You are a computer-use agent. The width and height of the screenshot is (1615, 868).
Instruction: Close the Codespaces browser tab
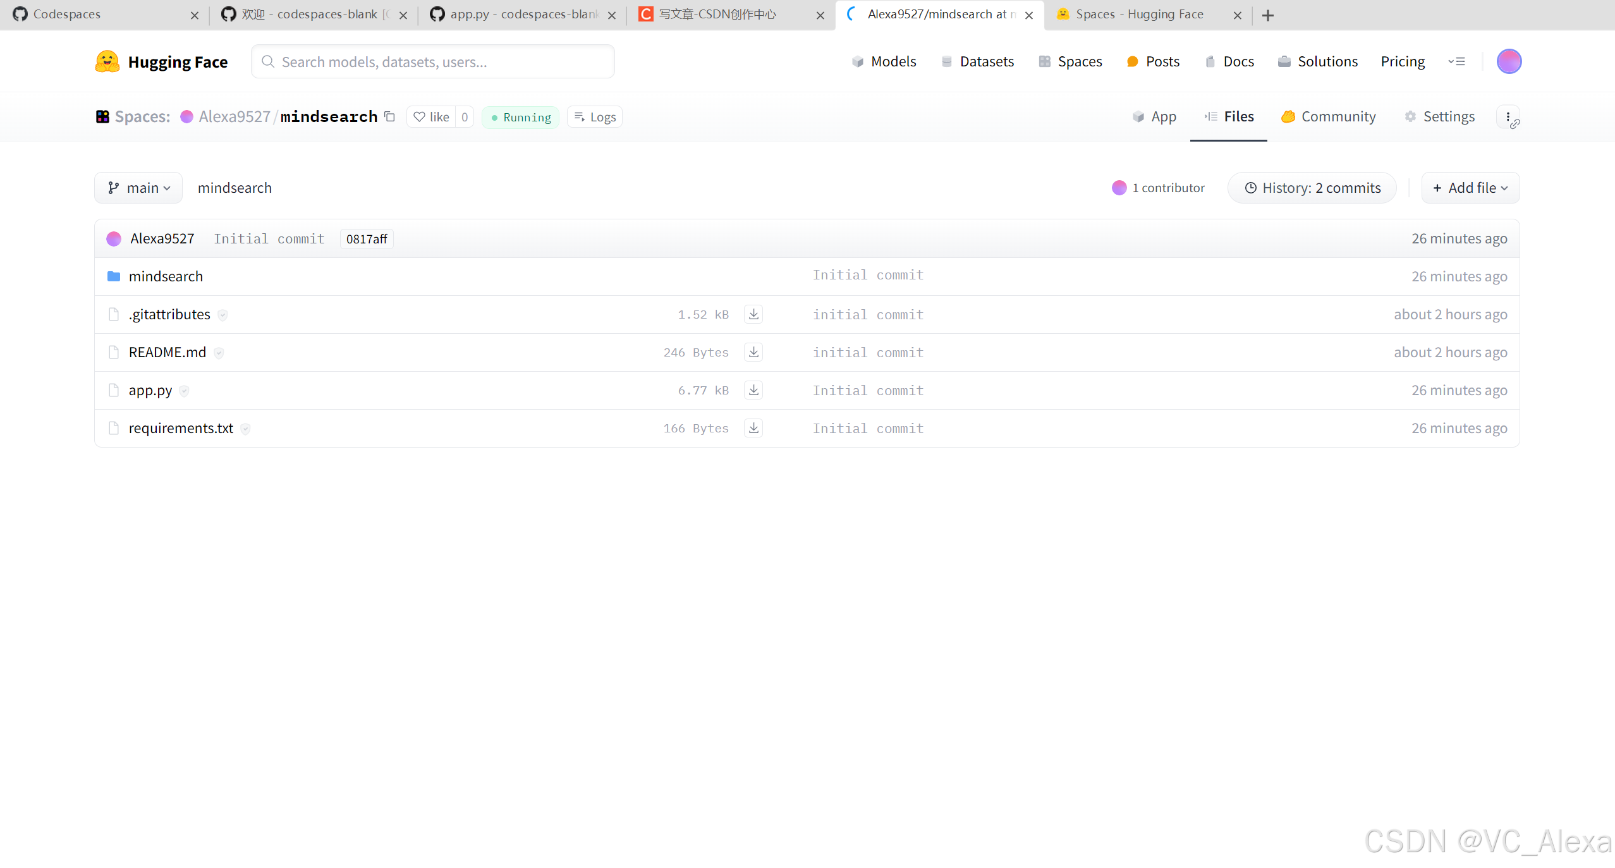(195, 15)
